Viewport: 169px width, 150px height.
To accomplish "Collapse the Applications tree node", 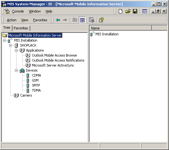I will (16, 50).
